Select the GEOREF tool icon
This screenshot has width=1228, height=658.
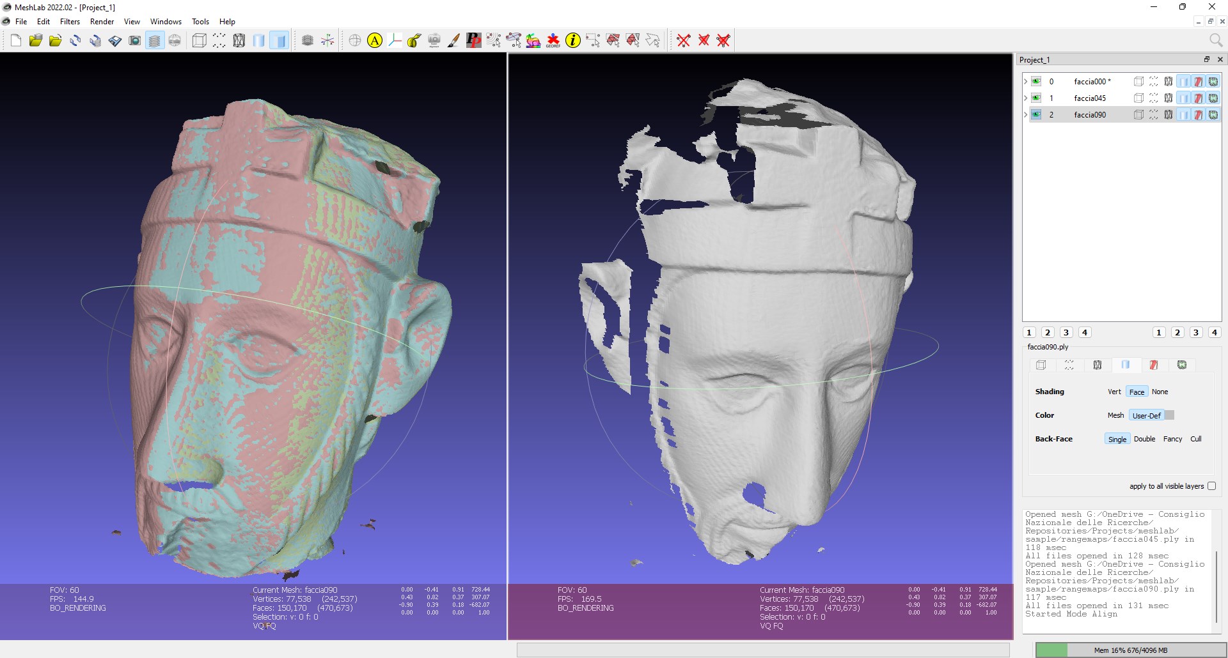coord(553,40)
